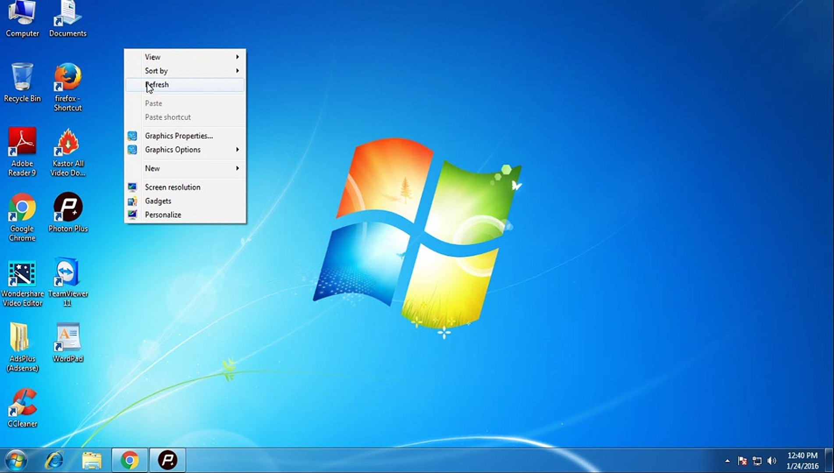
Task: Open the Windows Start menu orb
Action: (16, 460)
